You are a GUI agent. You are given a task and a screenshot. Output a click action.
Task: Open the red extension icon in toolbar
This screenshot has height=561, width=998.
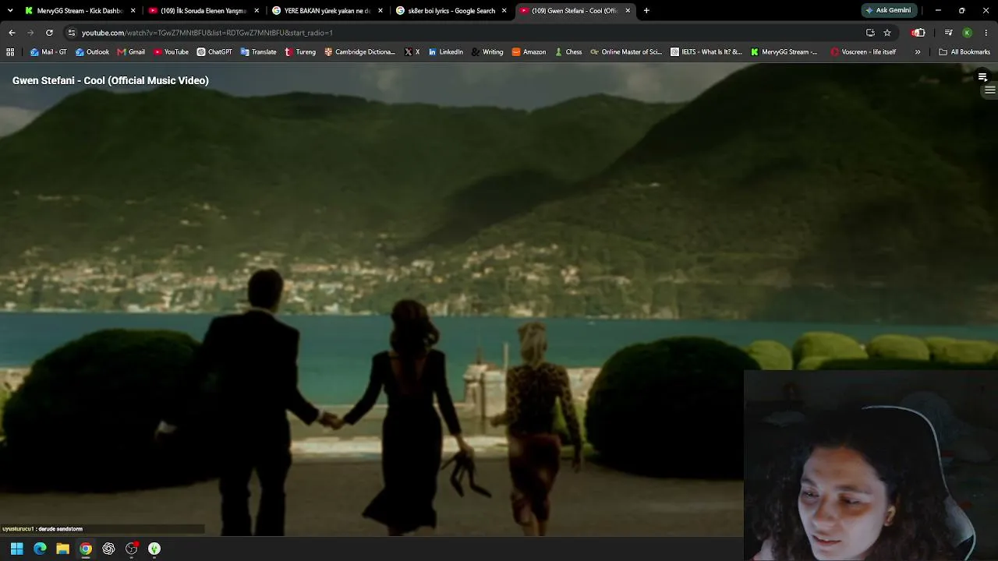[918, 33]
